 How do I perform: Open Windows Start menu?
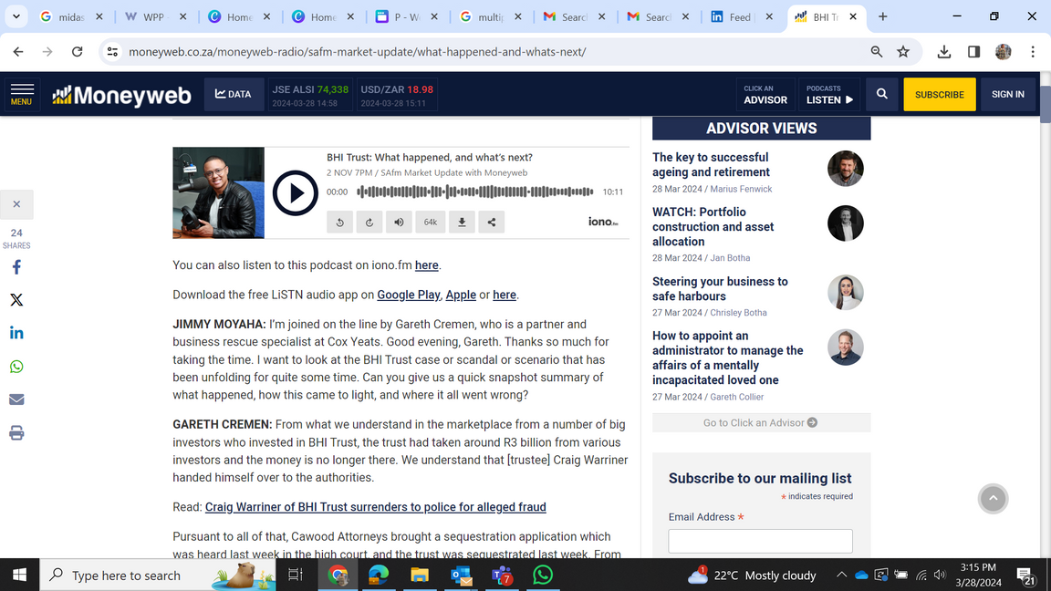(19, 575)
